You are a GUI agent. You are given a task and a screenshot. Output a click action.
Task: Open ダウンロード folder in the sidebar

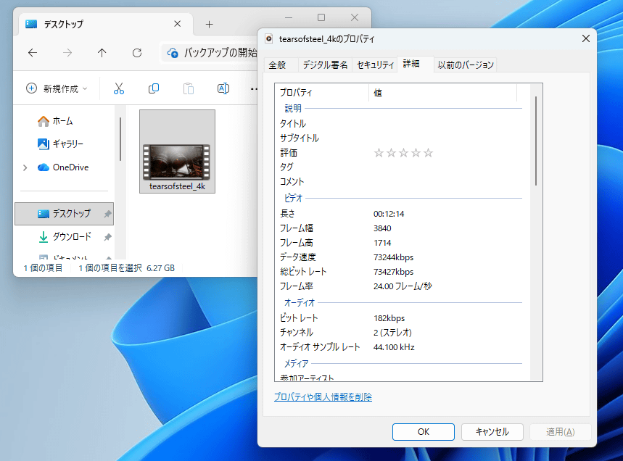[x=71, y=237]
